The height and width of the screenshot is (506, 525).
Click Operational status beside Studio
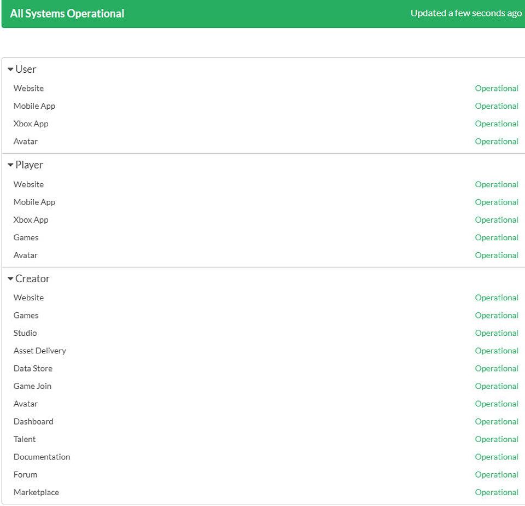pos(496,333)
